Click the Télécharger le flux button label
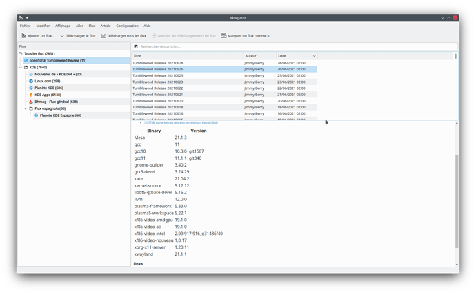476x293 pixels. pyautogui.click(x=81, y=36)
